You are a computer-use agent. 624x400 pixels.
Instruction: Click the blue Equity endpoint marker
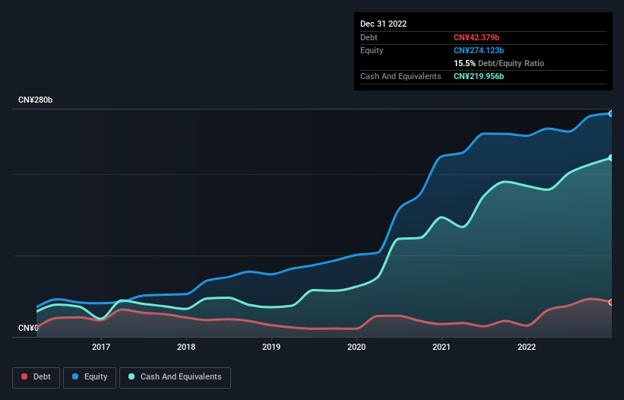pos(611,114)
